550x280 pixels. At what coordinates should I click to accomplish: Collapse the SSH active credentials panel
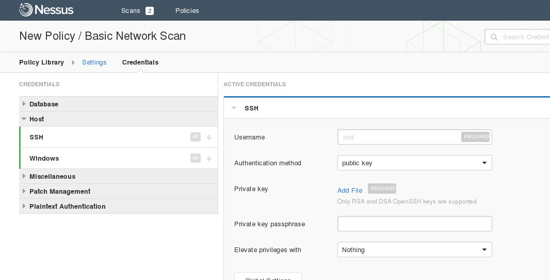click(234, 108)
